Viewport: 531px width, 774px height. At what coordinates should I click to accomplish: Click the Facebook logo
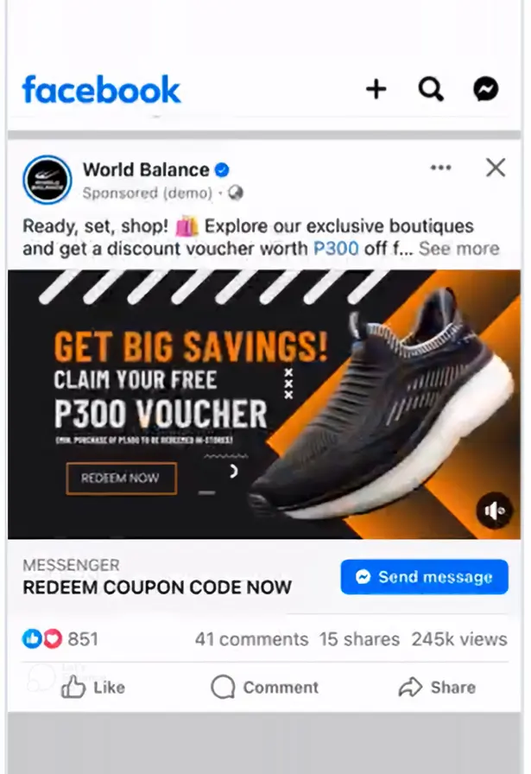click(101, 90)
